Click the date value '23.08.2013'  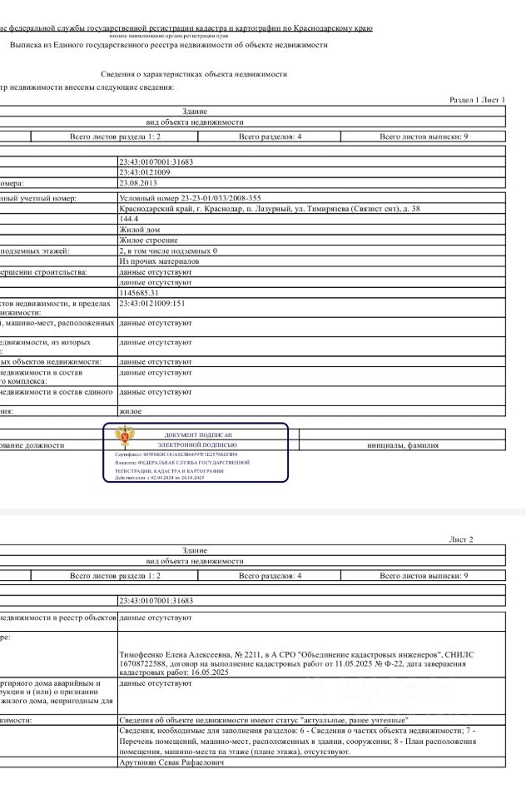[x=138, y=183]
